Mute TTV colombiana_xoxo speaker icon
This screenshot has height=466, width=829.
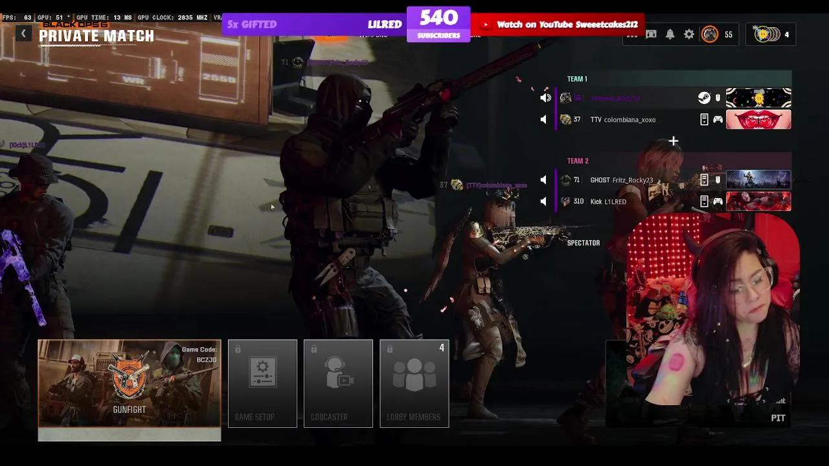click(x=543, y=120)
